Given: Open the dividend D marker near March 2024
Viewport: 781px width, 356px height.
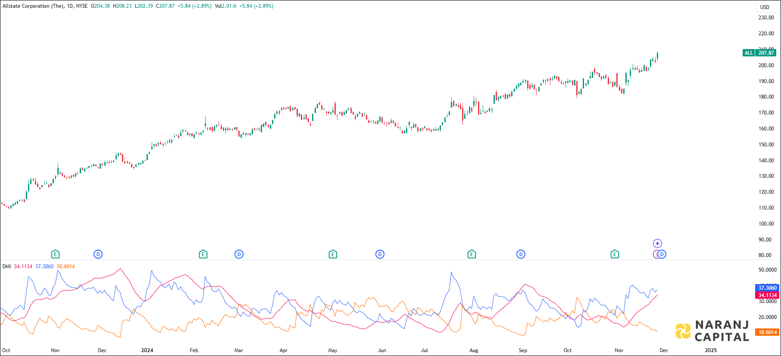Looking at the screenshot, I should 239,254.
